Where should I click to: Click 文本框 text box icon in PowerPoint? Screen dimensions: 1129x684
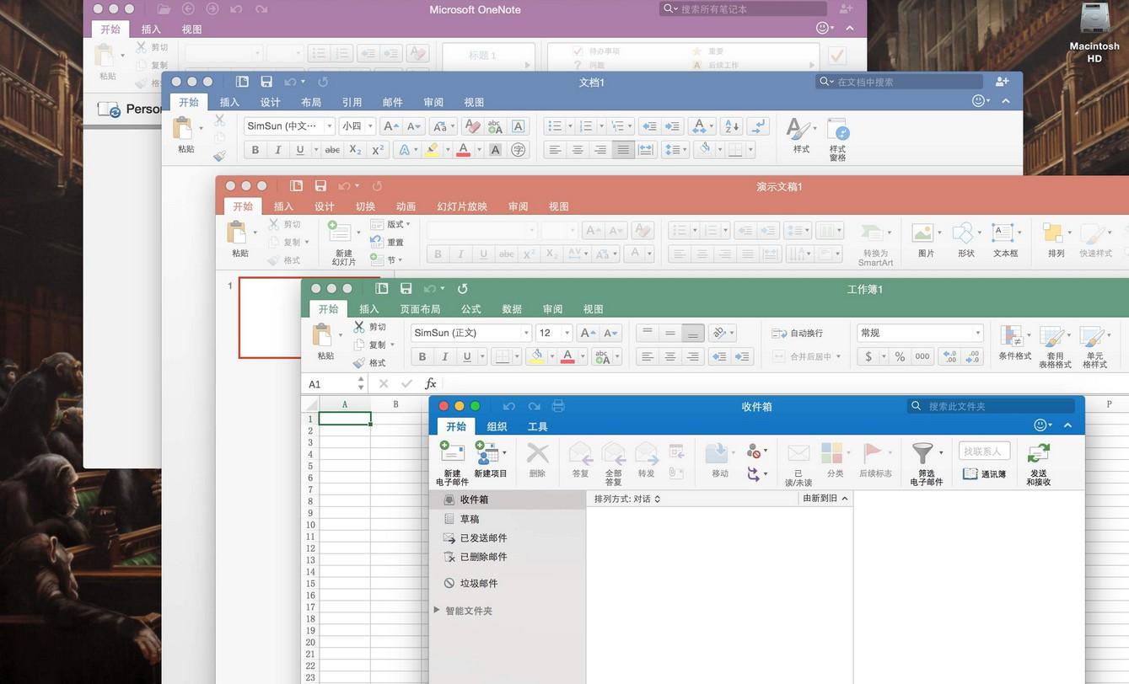pos(1003,233)
